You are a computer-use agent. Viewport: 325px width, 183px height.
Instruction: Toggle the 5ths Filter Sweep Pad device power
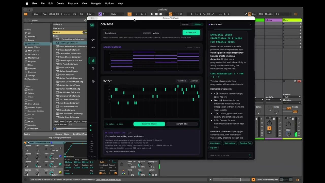click(25, 143)
